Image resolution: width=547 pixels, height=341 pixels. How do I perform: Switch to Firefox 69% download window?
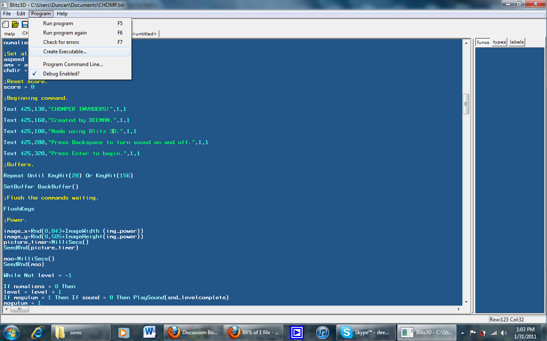pyautogui.click(x=254, y=332)
